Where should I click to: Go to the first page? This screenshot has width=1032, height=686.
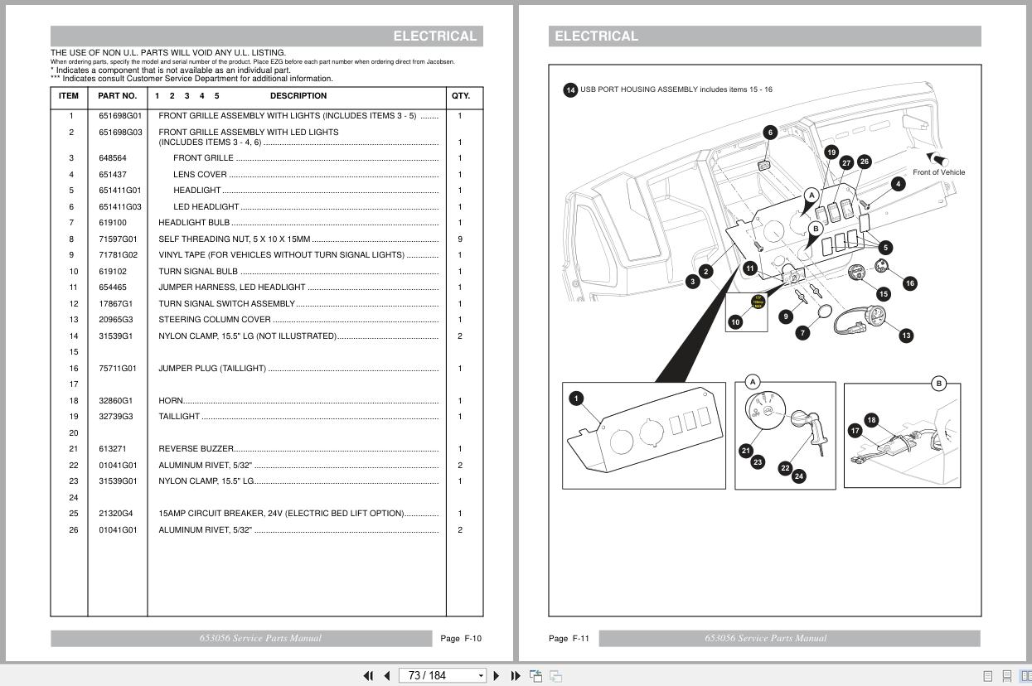tap(368, 676)
